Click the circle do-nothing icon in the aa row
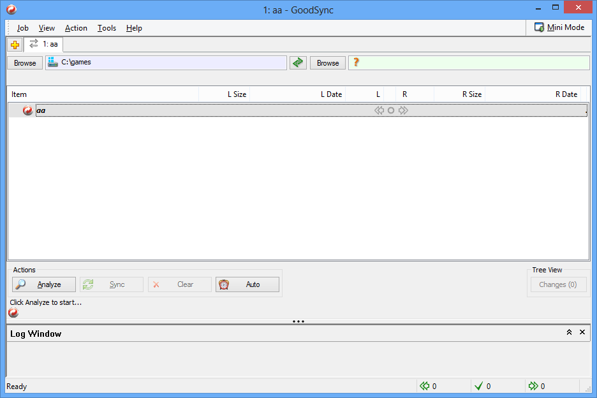Image resolution: width=597 pixels, height=398 pixels. click(390, 110)
